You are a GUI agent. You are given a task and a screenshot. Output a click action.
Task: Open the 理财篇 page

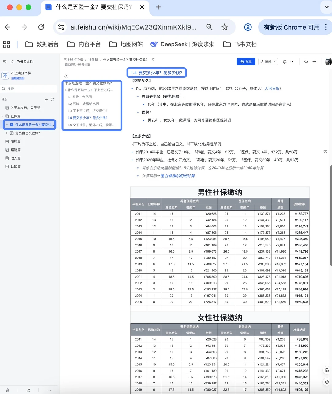[16, 150]
